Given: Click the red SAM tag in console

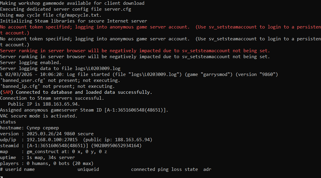Looking at the screenshot, I should [x=7, y=92].
